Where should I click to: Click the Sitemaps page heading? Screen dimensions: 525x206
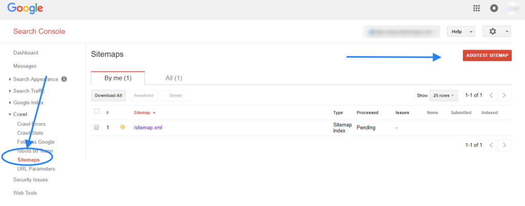click(x=107, y=54)
